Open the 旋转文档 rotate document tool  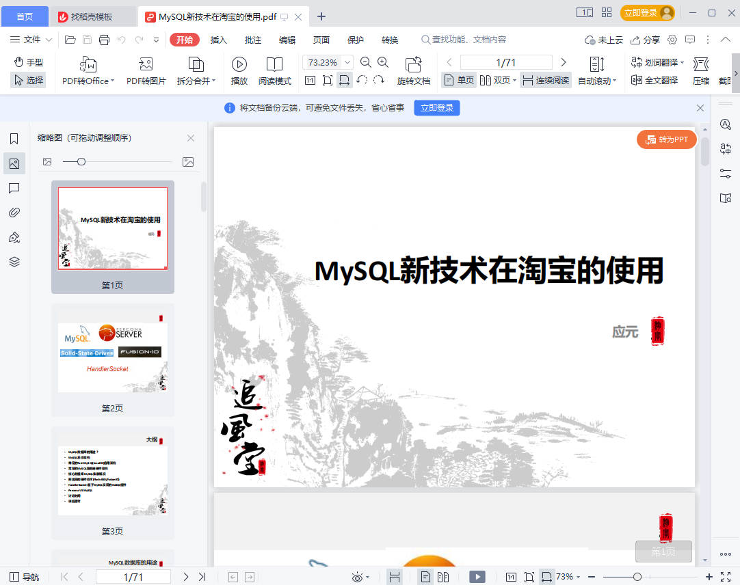(x=413, y=65)
